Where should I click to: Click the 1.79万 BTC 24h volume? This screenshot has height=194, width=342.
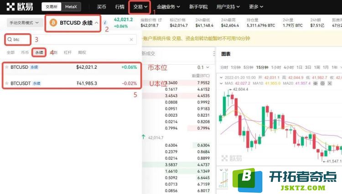(292, 26)
